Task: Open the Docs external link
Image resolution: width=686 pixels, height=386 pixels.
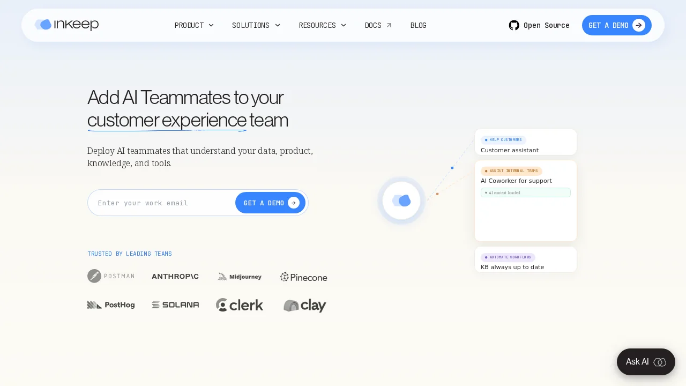Action: pyautogui.click(x=378, y=25)
